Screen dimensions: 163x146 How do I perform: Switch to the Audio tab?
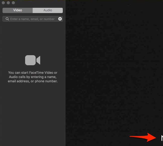pos(48,10)
